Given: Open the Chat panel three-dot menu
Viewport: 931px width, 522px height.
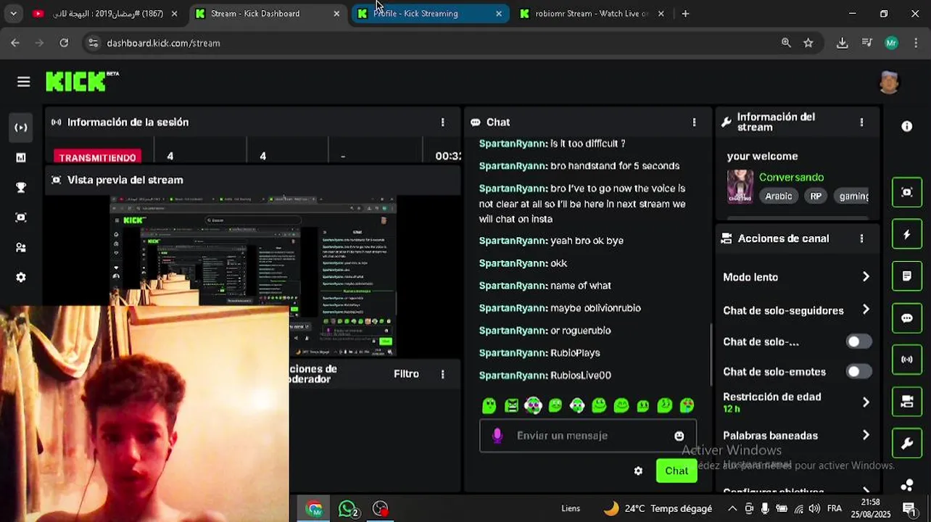Looking at the screenshot, I should pos(694,123).
